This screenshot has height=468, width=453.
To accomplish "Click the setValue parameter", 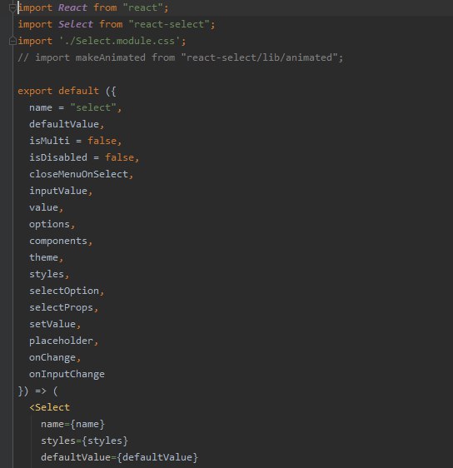I will (52, 324).
